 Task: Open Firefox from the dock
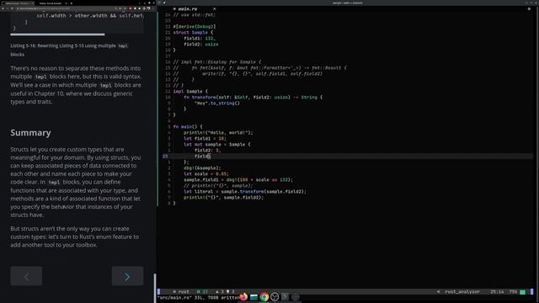243,297
